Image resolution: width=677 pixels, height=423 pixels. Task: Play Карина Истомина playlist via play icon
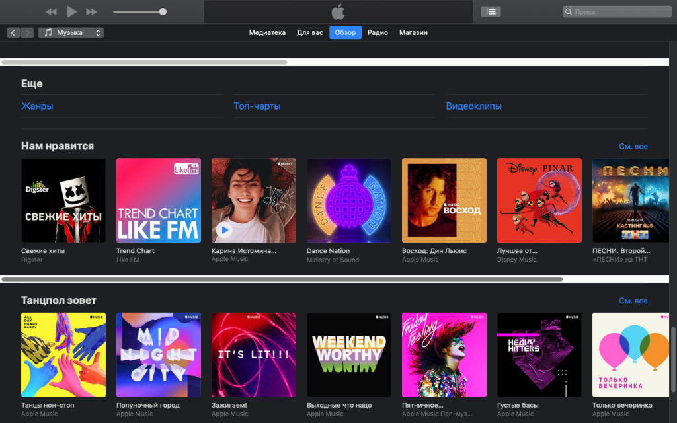point(224,230)
